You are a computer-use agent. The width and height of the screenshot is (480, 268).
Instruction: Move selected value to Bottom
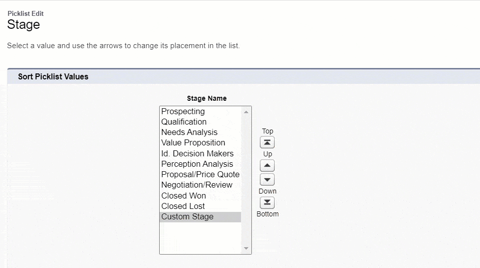point(267,202)
